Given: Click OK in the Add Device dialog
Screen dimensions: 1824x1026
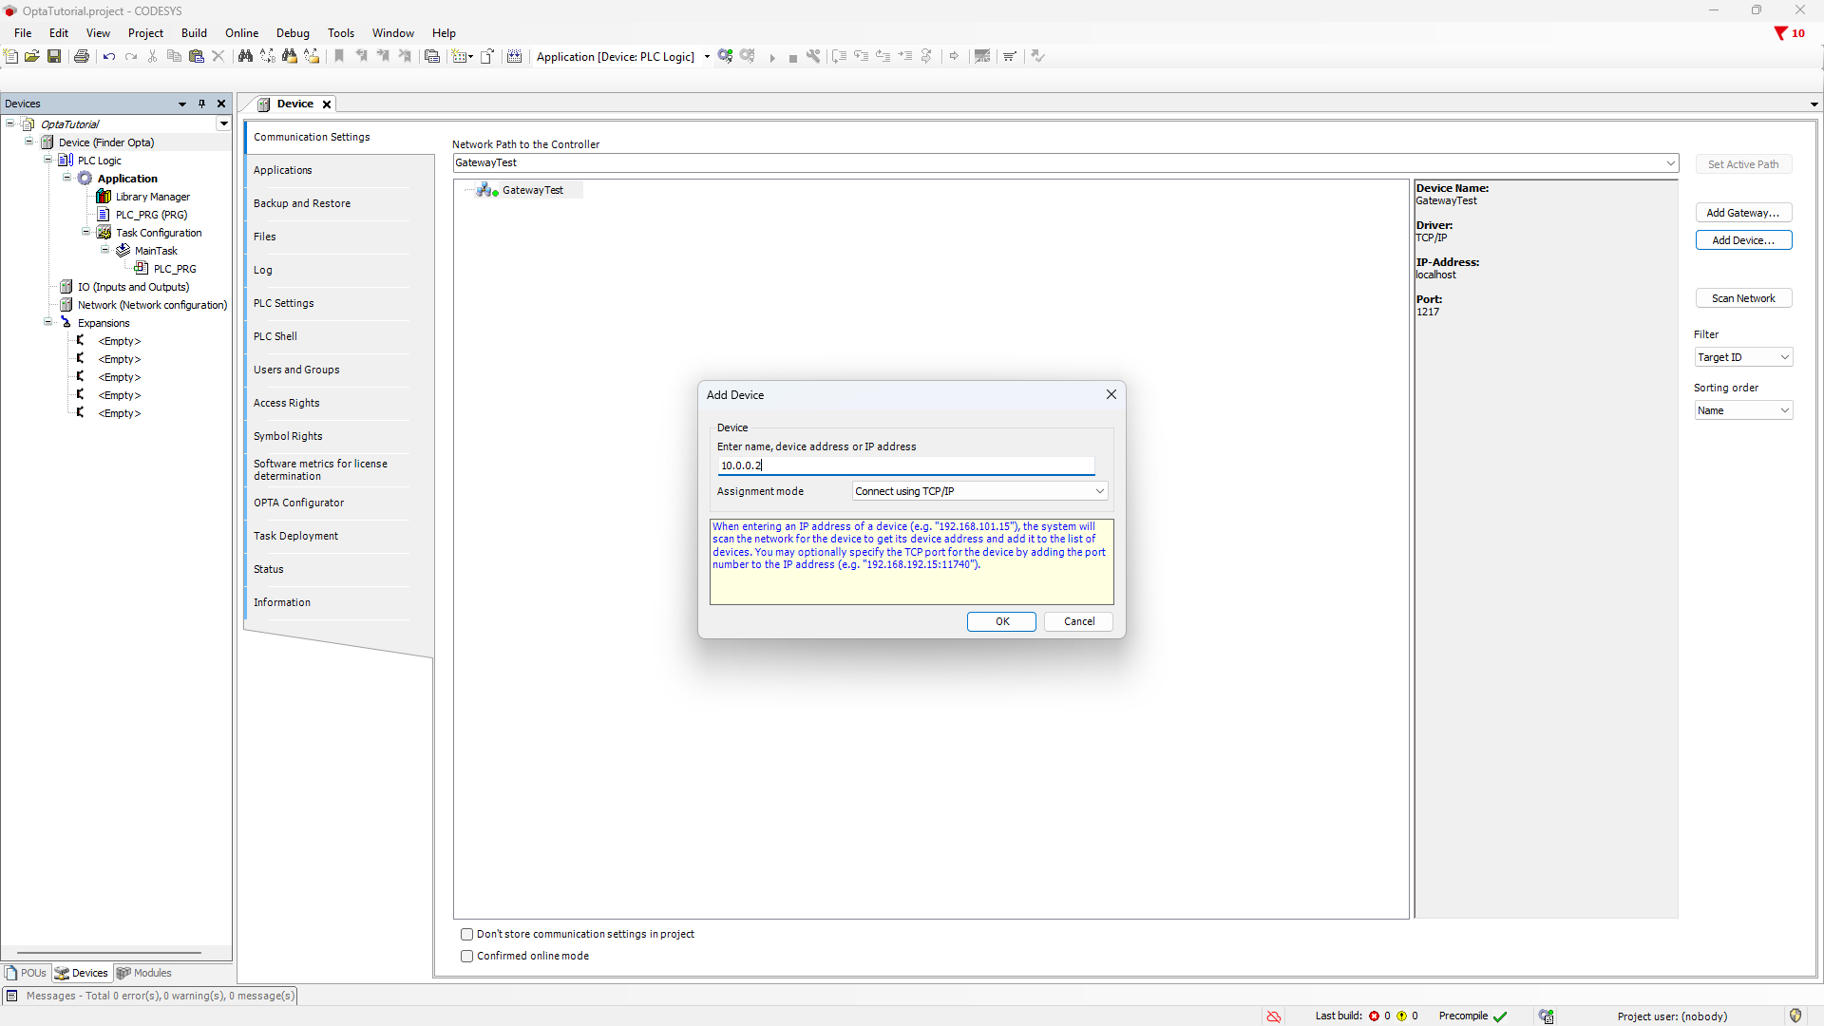Looking at the screenshot, I should click(1001, 621).
